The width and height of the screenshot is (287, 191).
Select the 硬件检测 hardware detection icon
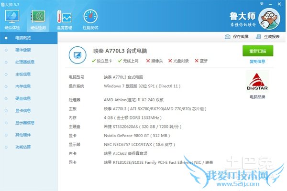[38, 20]
